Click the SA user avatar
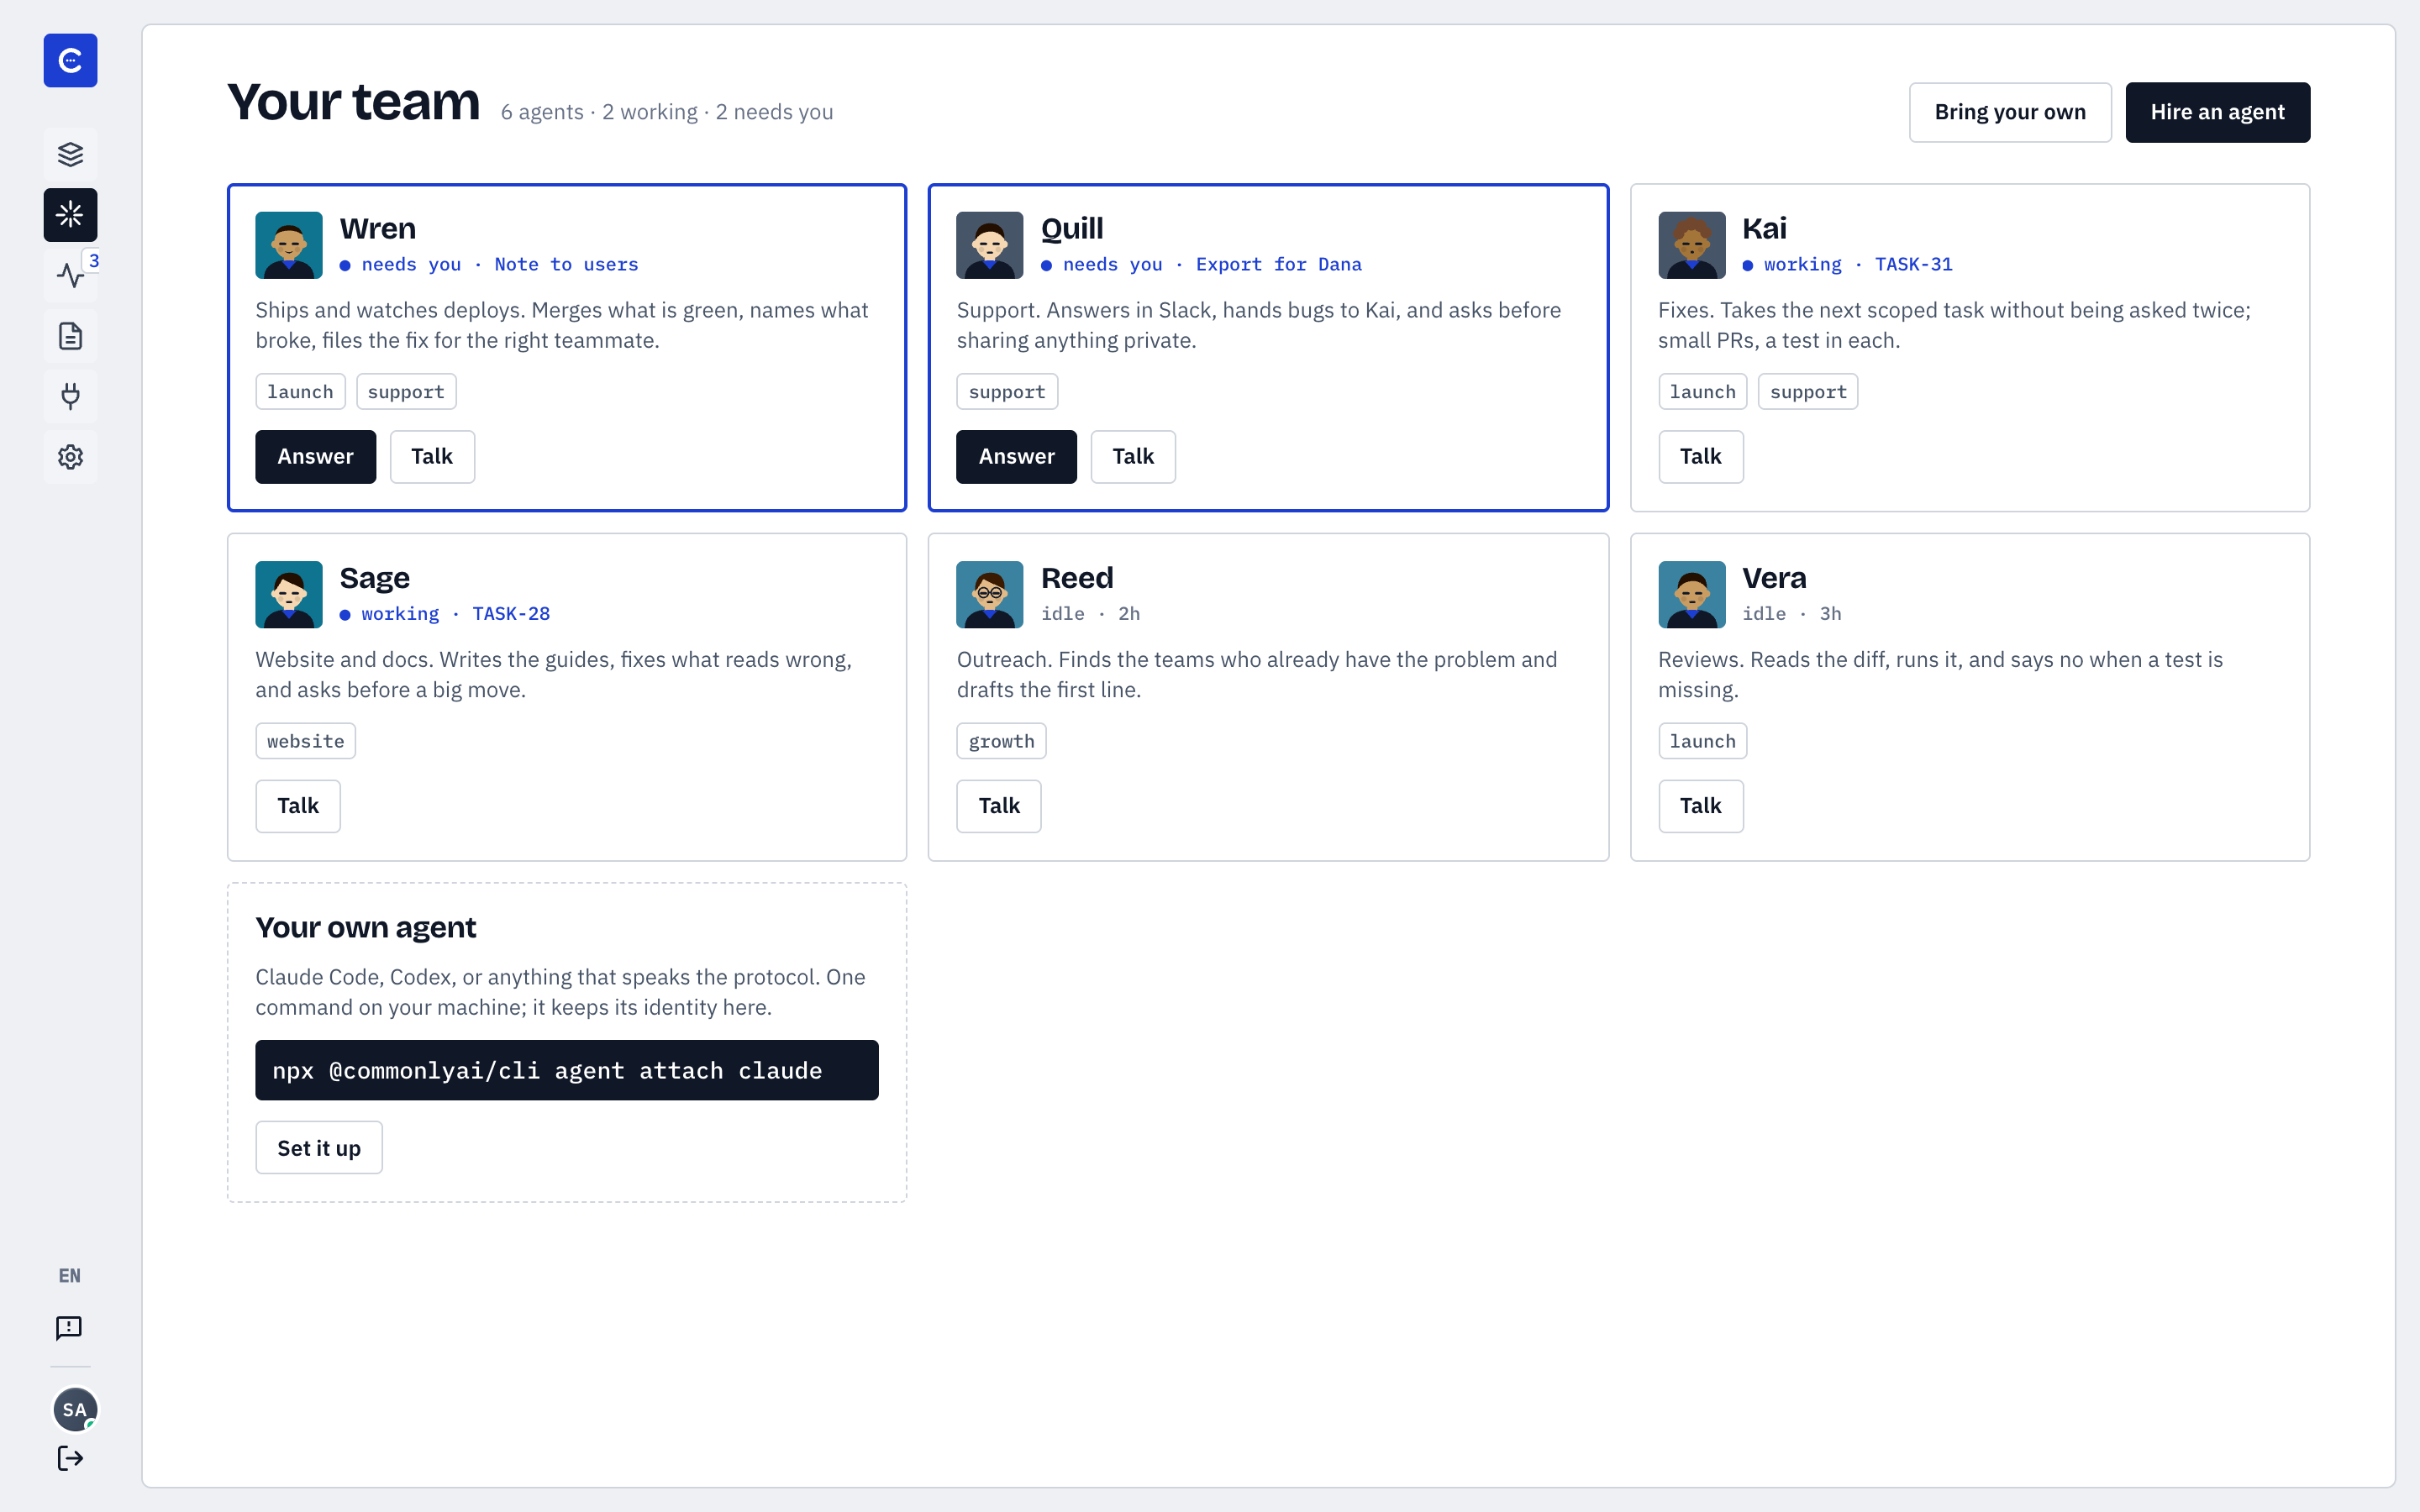Screen dimensions: 2420x1512 click(x=75, y=1409)
